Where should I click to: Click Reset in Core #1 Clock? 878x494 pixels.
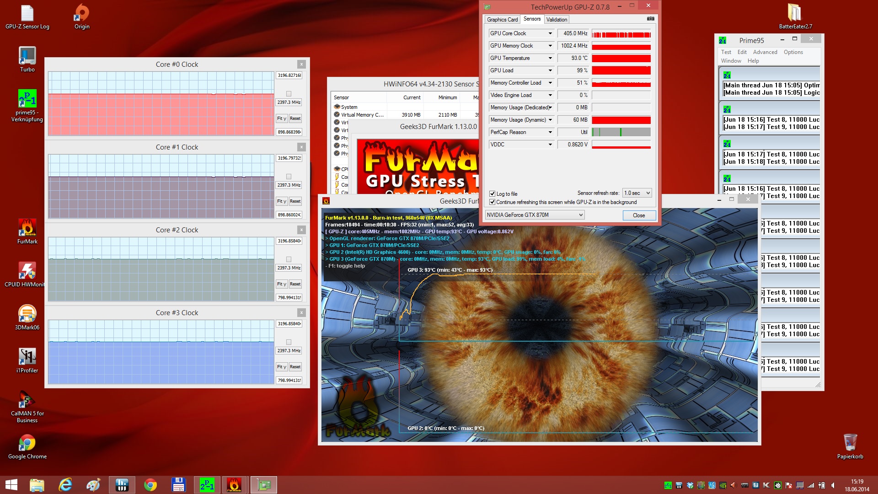[x=295, y=201]
